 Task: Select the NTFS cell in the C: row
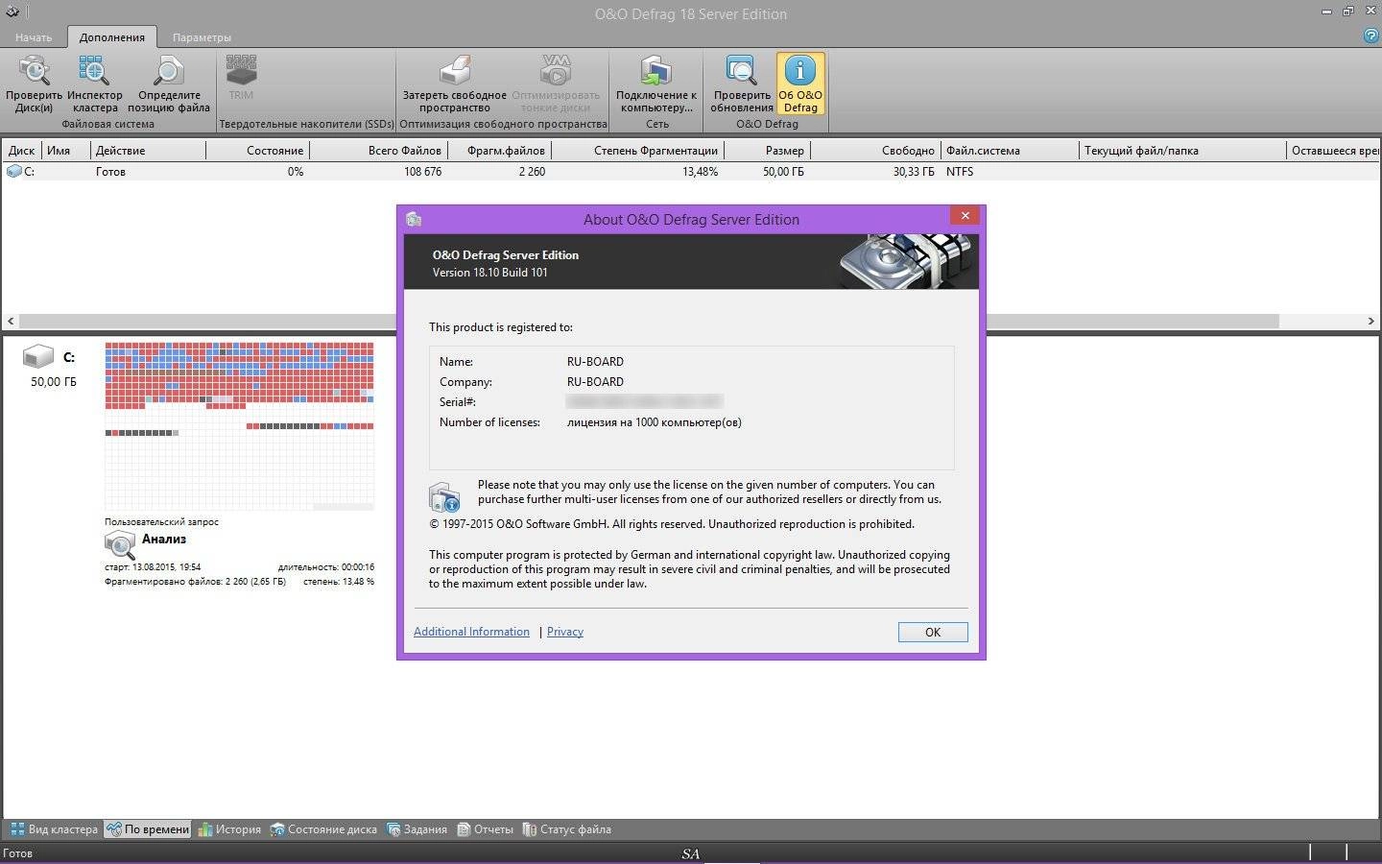tap(960, 172)
